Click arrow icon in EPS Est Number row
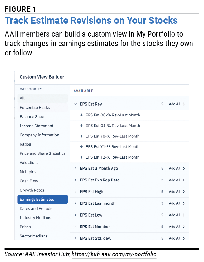204x262 pixels. [x=184, y=227]
